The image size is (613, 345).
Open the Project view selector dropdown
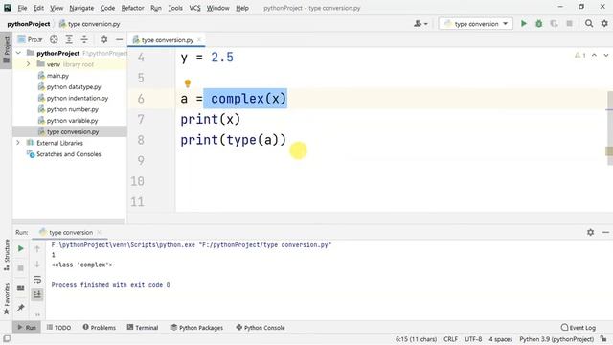coord(30,39)
